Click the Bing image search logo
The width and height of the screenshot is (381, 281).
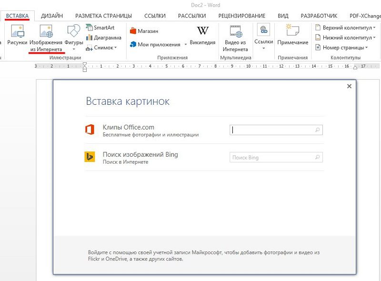point(90,157)
